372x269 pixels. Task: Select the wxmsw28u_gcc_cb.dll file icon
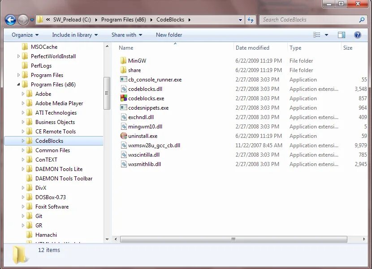coord(124,145)
